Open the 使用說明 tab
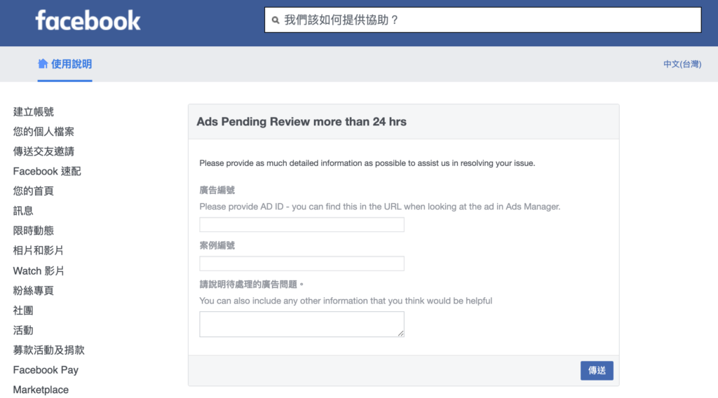718x398 pixels. (65, 64)
